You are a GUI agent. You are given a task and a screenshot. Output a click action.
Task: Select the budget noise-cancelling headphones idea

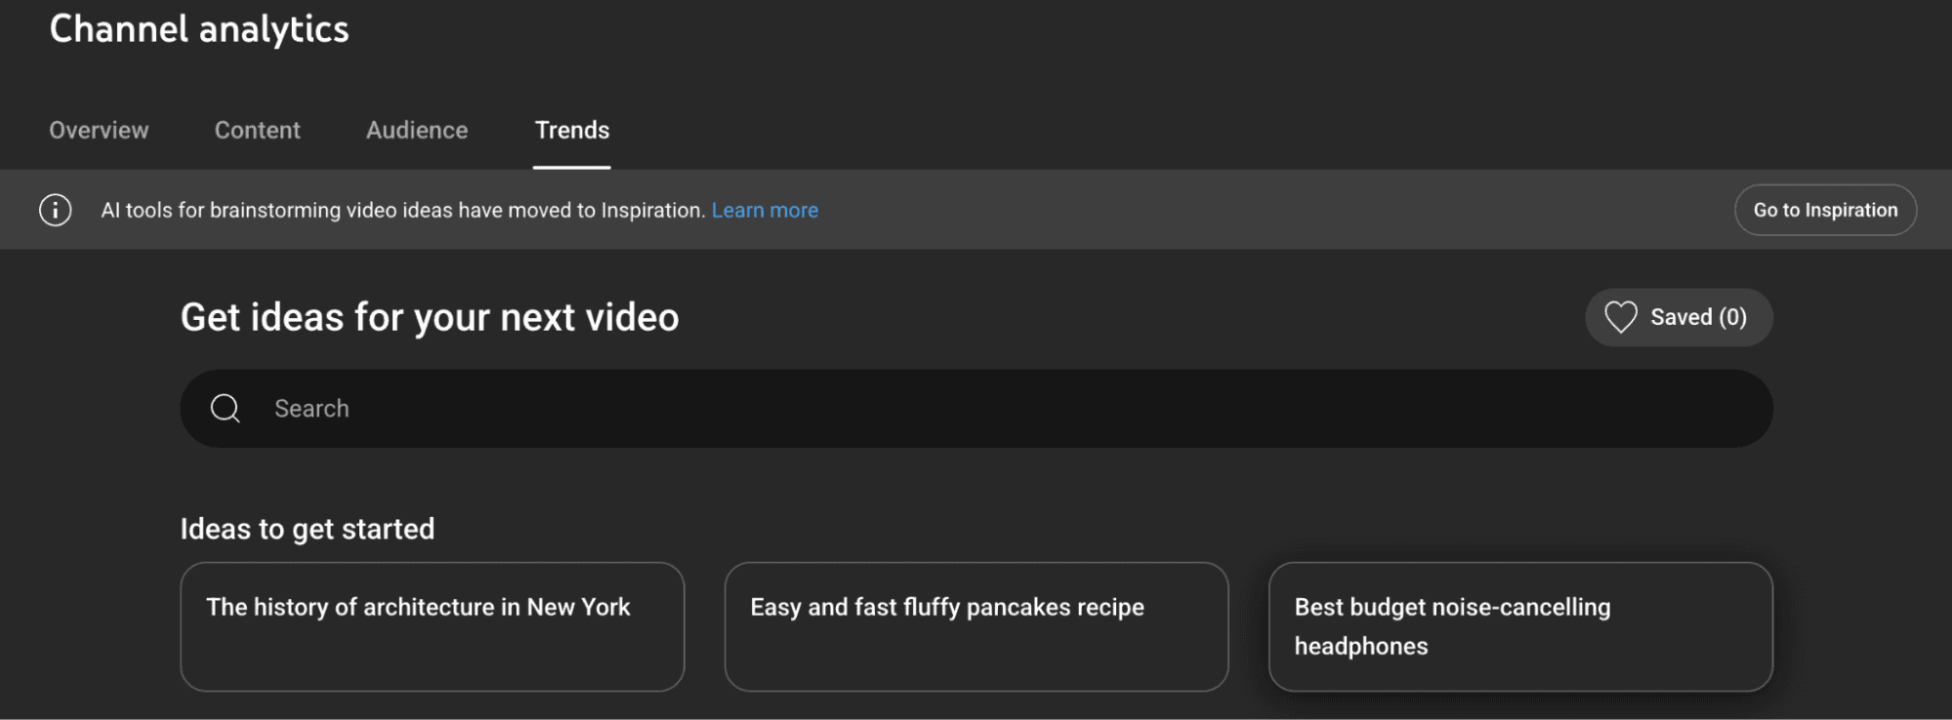[1519, 626]
